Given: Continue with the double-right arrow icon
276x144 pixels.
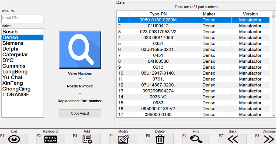Looking at the screenshot, I should (x=269, y=139).
